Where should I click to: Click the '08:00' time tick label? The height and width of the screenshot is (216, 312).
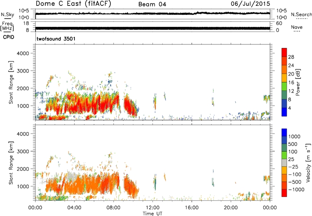tap(113, 208)
